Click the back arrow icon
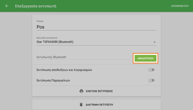 coord(7,6)
